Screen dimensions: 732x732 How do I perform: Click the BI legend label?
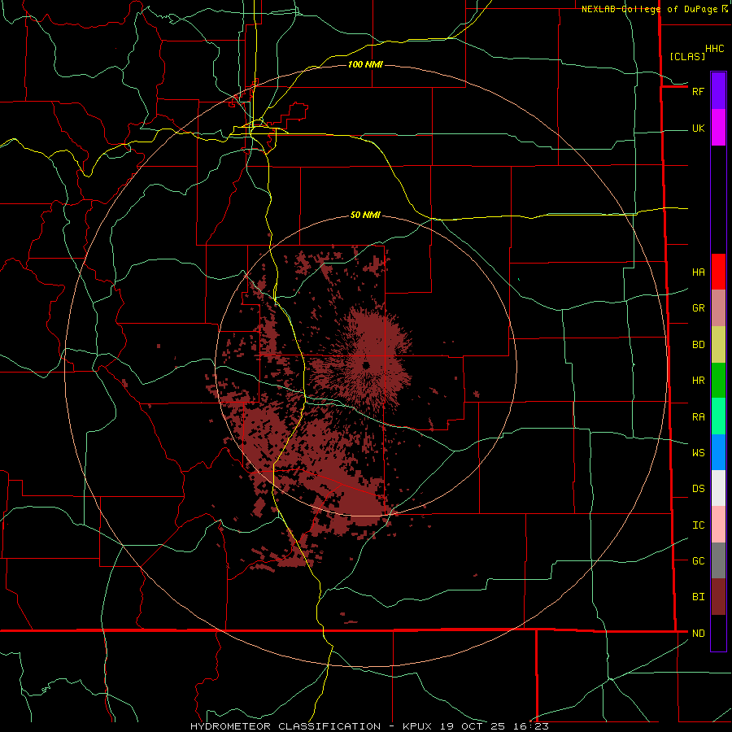698,597
